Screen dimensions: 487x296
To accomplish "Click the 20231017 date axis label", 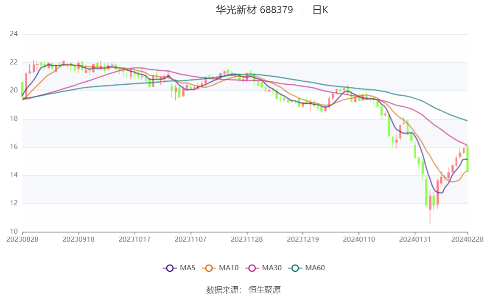I will [x=134, y=240].
